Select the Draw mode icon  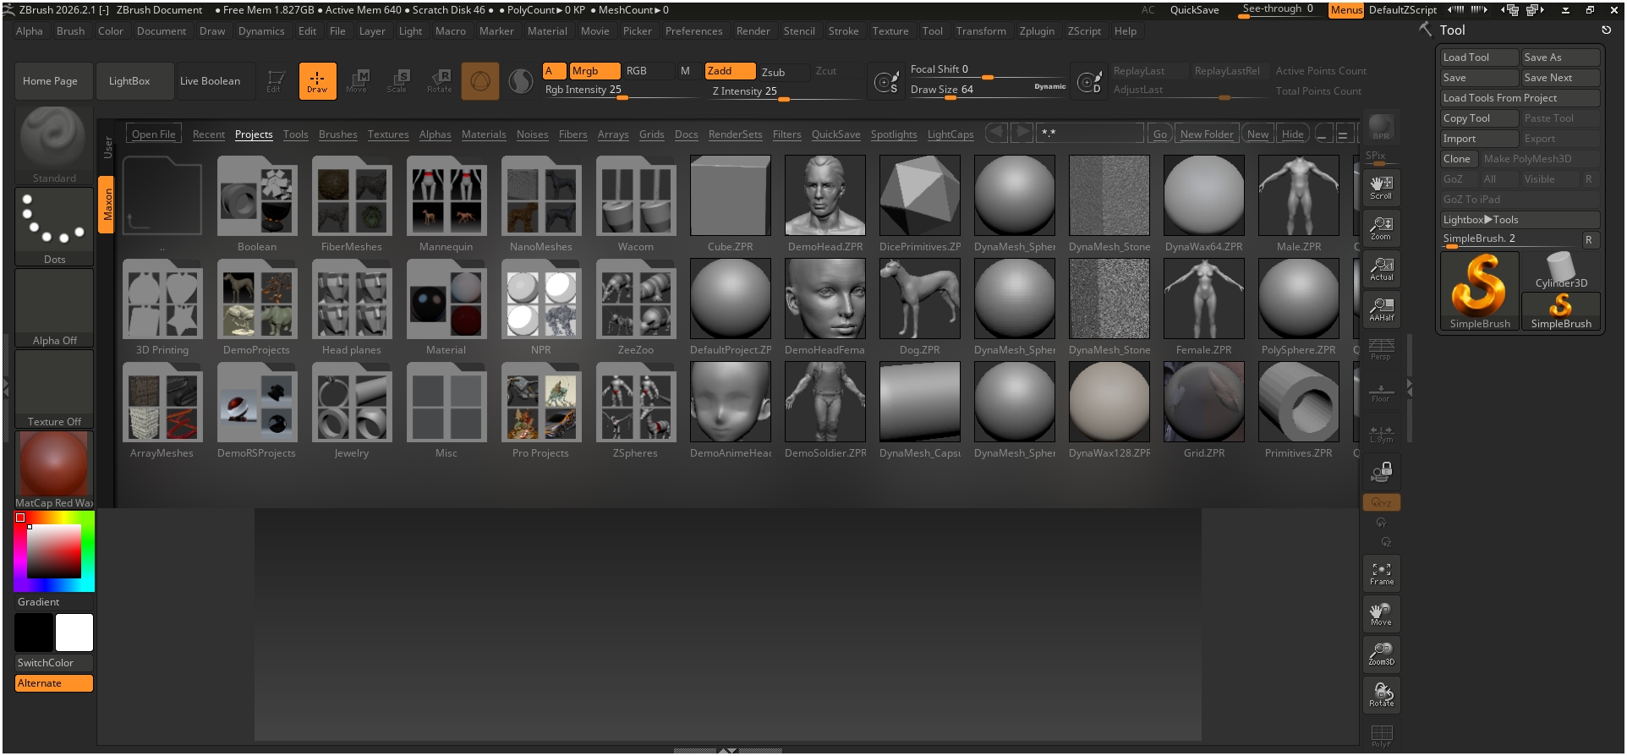317,81
